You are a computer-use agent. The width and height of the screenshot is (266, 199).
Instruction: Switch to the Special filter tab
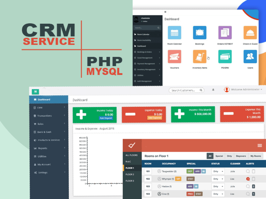[219, 156]
